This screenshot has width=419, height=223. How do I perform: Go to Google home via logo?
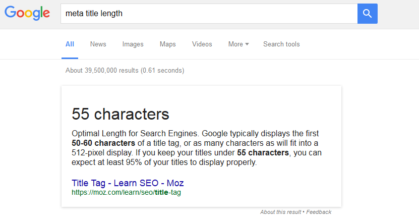point(27,13)
